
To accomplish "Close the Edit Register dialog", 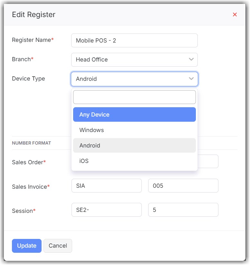I will tap(235, 14).
